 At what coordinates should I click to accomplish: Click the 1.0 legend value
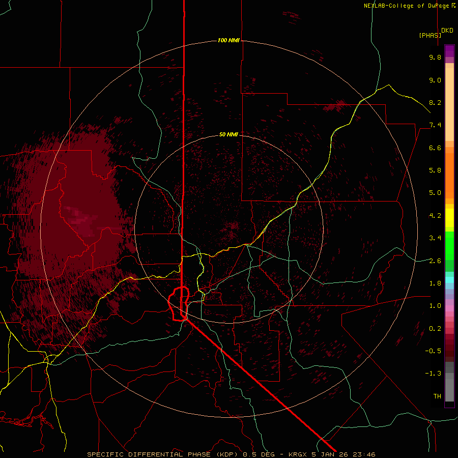[x=435, y=306]
